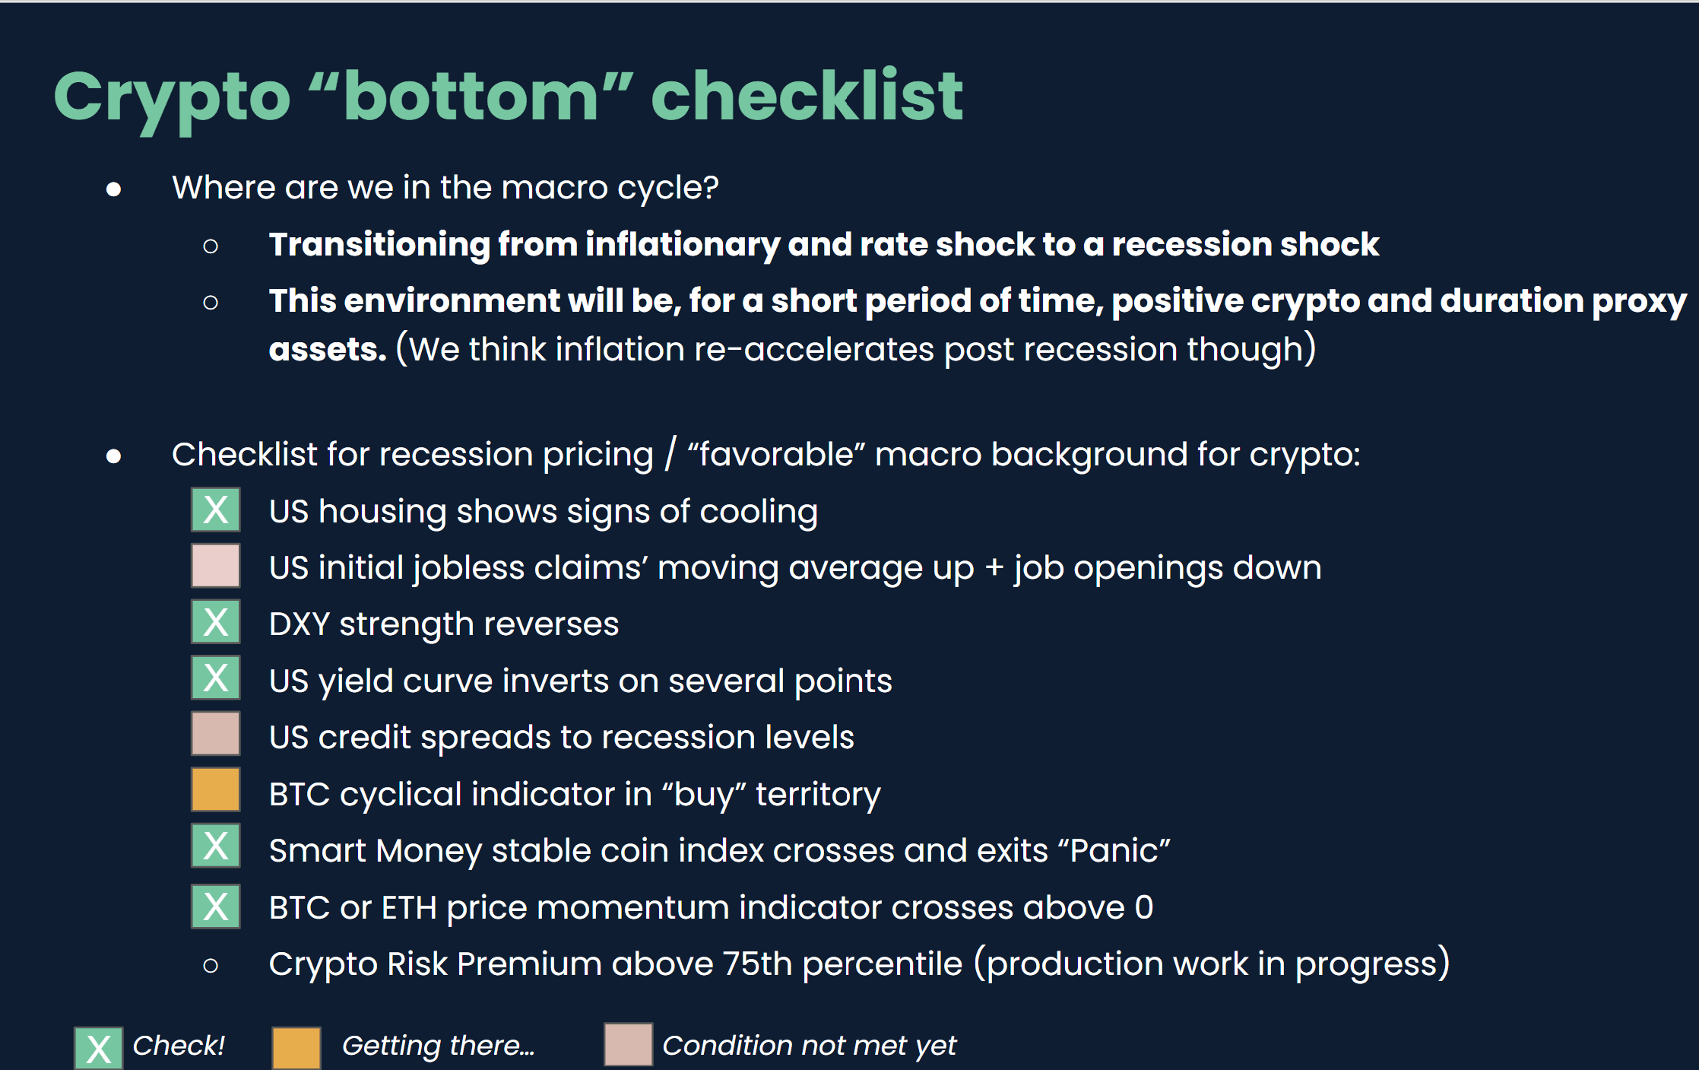
Task: Click the orange Getting there legend swatch
Action: click(x=296, y=1048)
